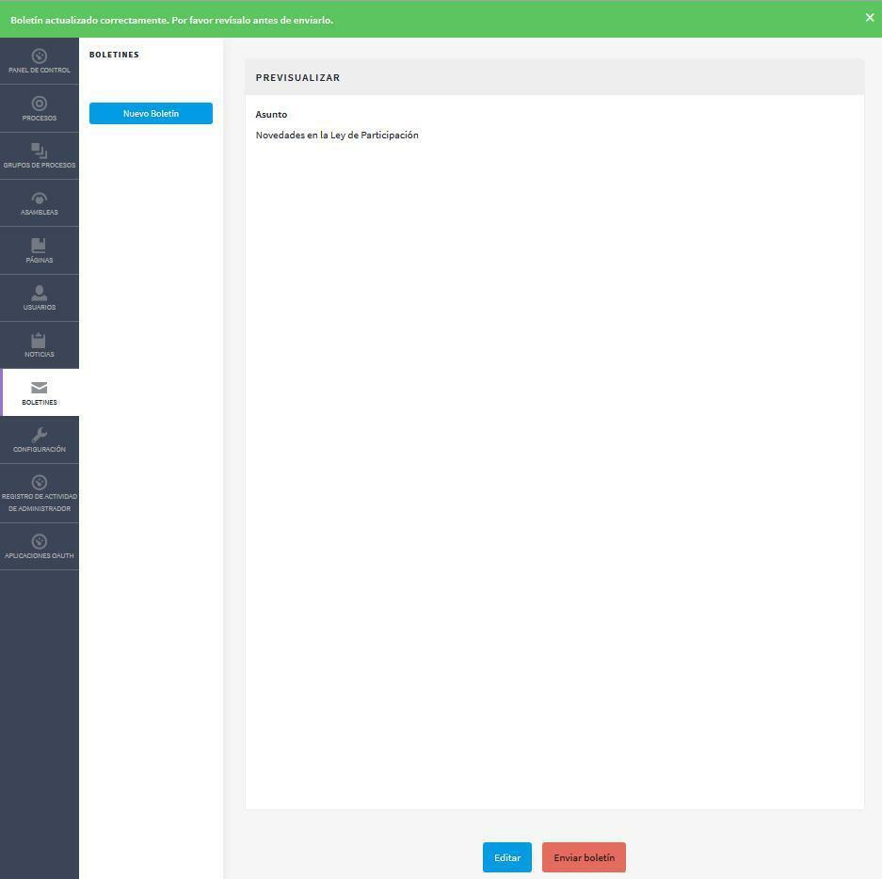Viewport: 882px width, 879px height.
Task: Send newsletter with Enviar boletín button
Action: pyautogui.click(x=584, y=857)
